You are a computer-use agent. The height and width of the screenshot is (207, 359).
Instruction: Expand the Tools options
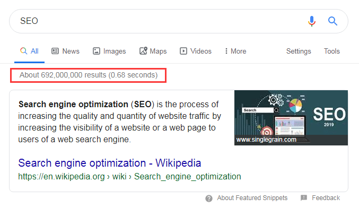(332, 51)
